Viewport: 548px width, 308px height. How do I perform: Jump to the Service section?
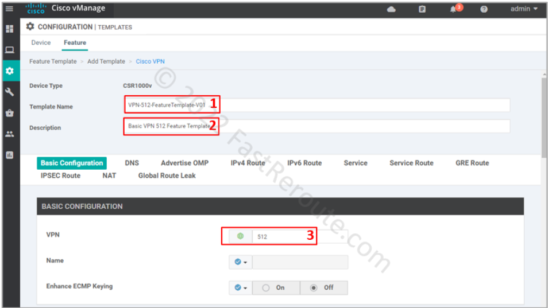point(356,163)
